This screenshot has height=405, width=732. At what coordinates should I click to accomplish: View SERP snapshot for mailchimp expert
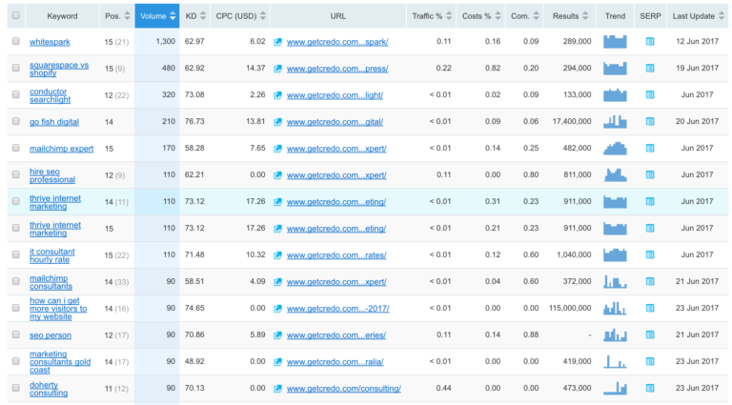pyautogui.click(x=650, y=148)
